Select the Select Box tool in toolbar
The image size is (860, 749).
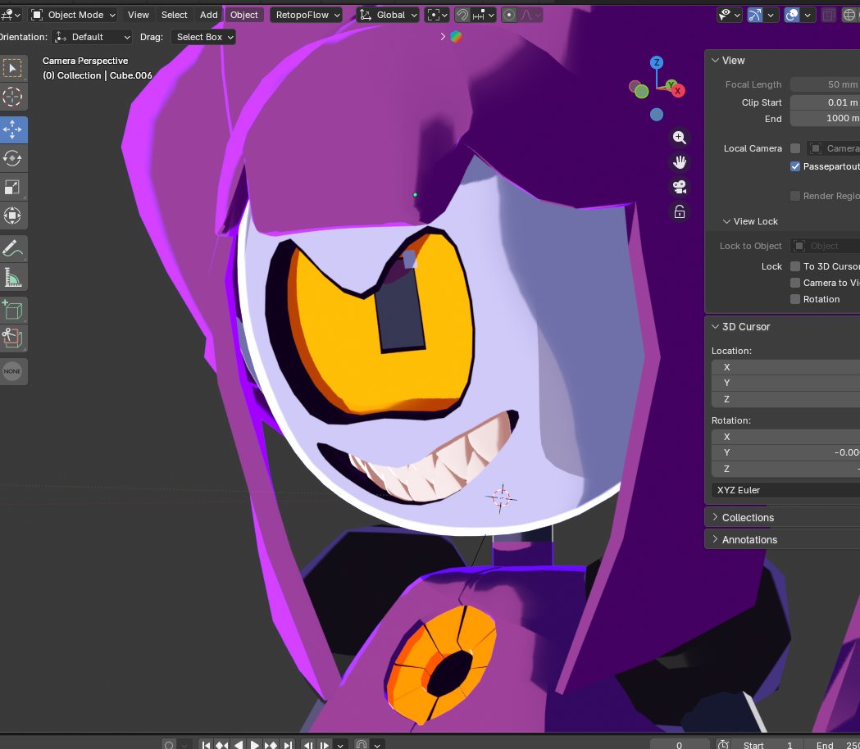coord(12,68)
